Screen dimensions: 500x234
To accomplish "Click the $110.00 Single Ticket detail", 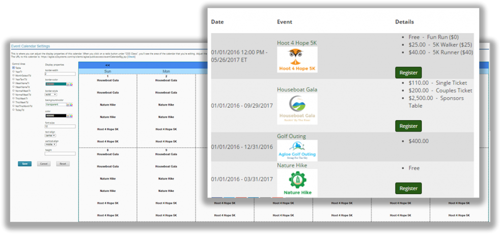I will point(438,83).
